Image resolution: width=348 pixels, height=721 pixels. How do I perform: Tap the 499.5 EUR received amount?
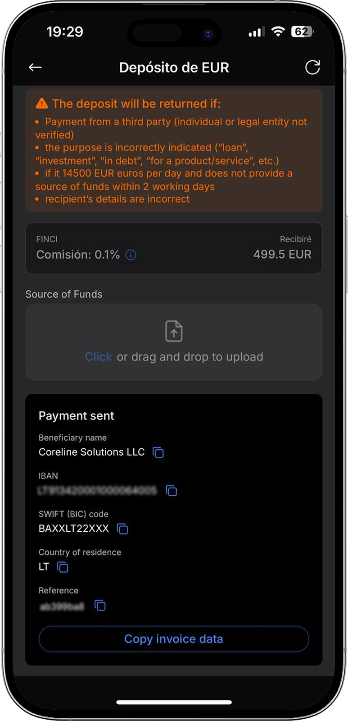click(282, 255)
